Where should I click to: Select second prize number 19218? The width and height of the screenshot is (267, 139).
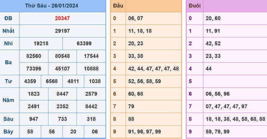(x=41, y=44)
